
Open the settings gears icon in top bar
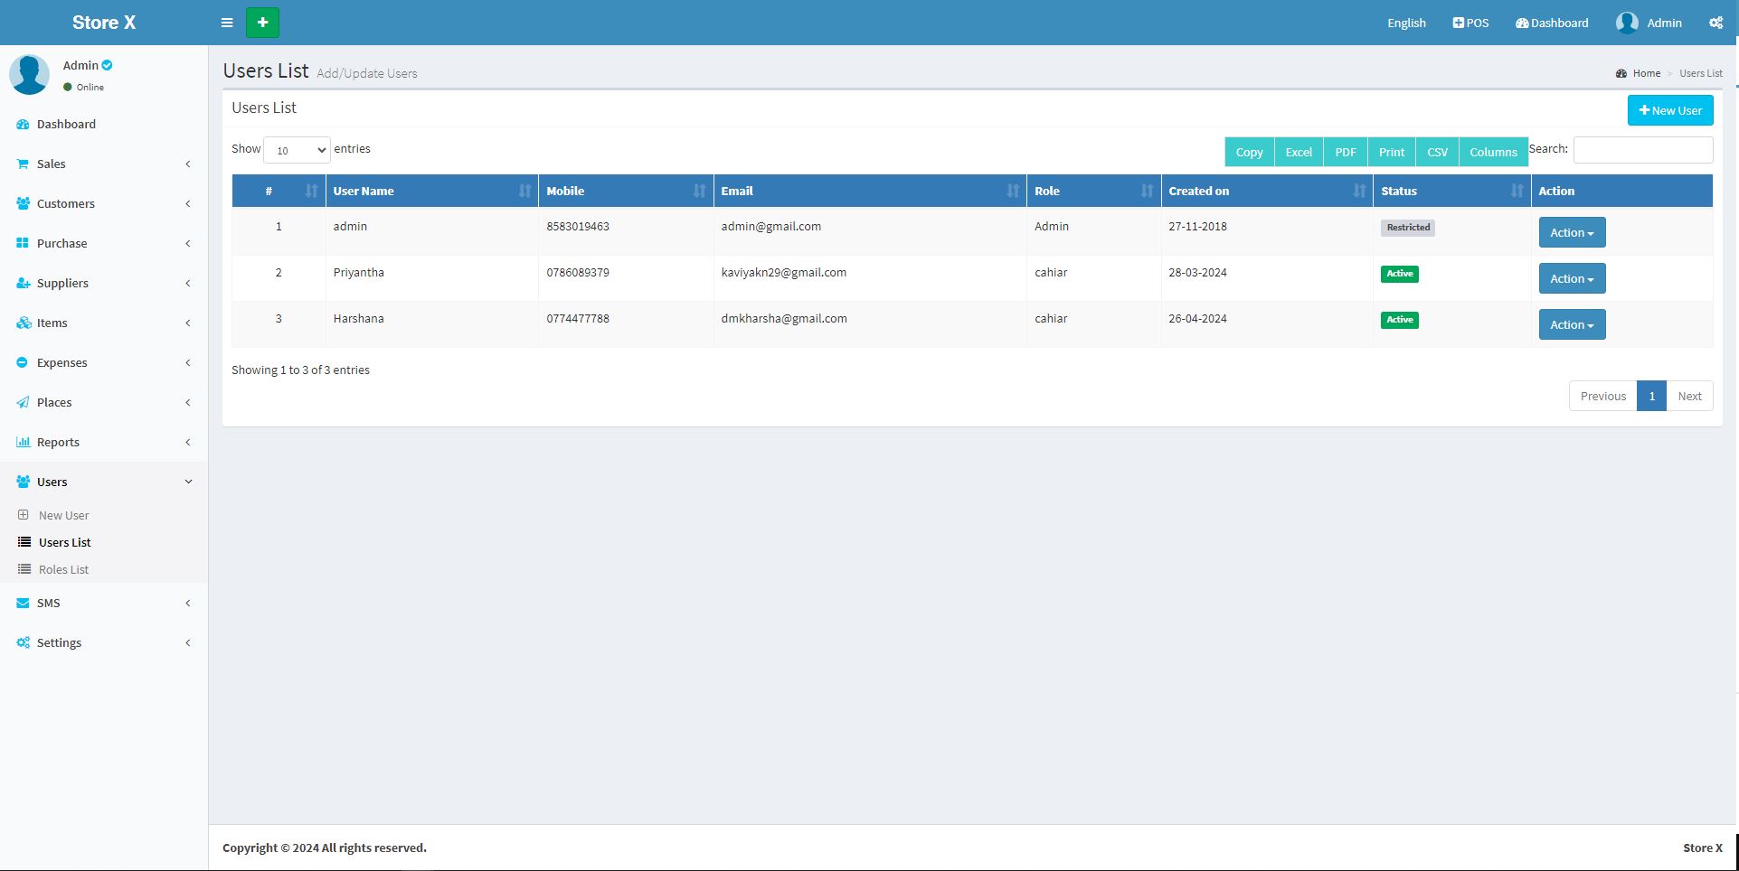click(x=1715, y=23)
